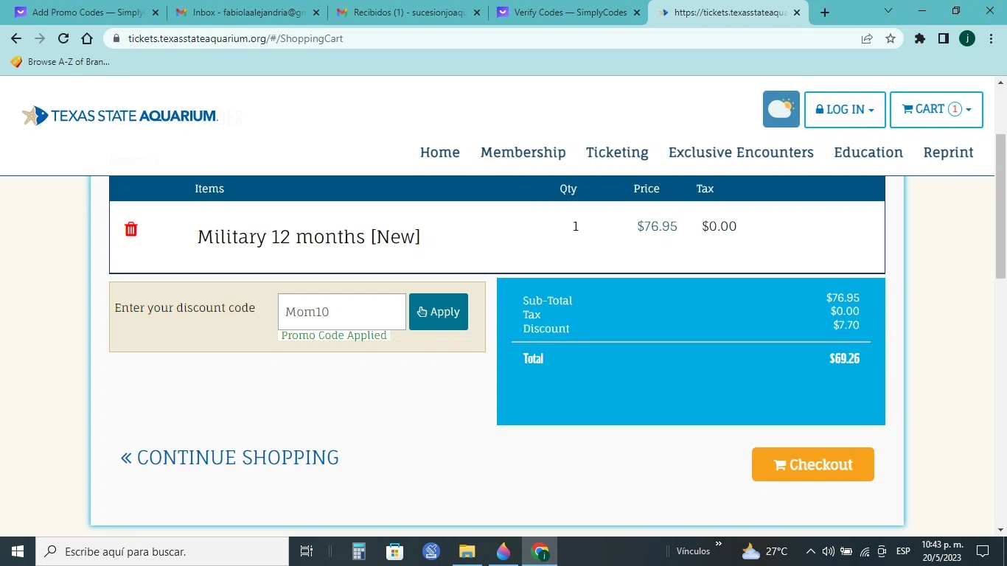Expand Vínculos toolbar chevron
Screen dimensions: 1007x566
click(x=718, y=545)
